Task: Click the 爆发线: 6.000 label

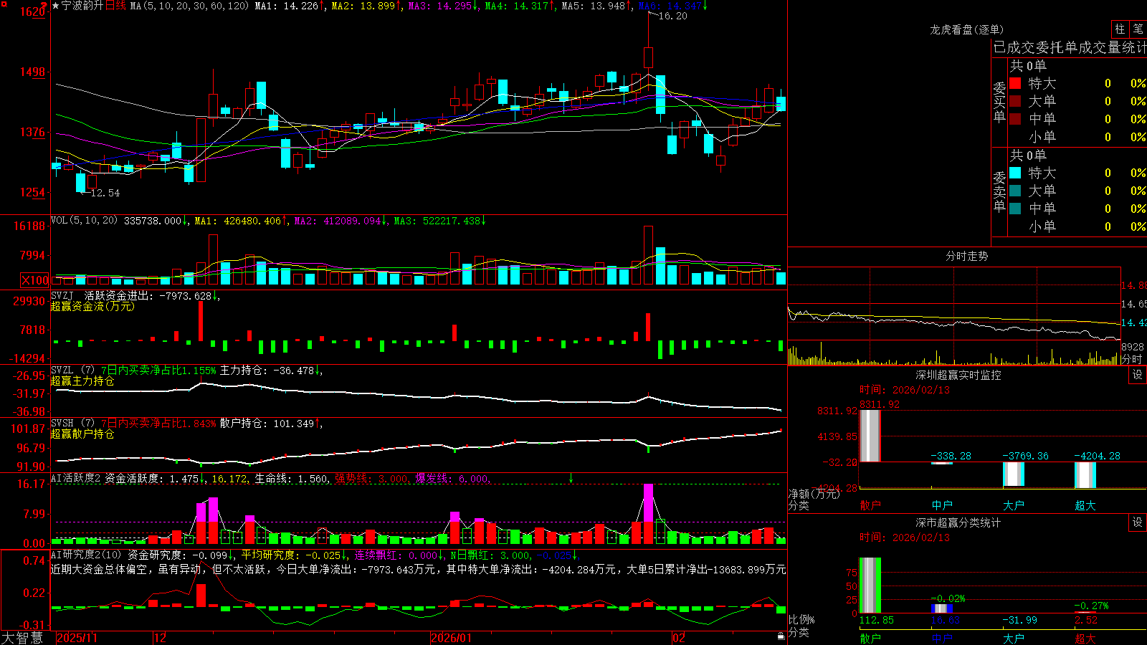Action: [453, 479]
